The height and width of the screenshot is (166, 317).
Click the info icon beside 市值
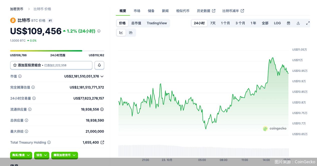tap(20, 76)
